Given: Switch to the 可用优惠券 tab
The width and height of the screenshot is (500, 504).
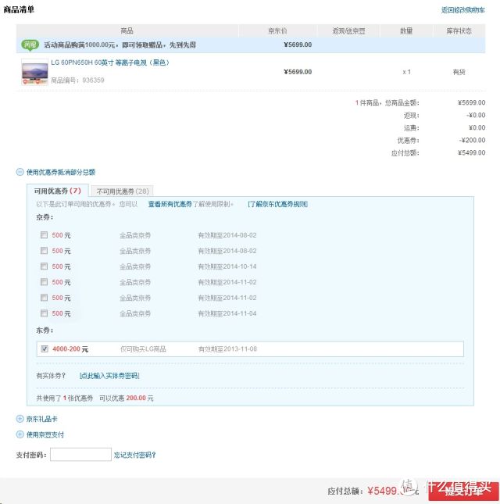Looking at the screenshot, I should pyautogui.click(x=57, y=191).
